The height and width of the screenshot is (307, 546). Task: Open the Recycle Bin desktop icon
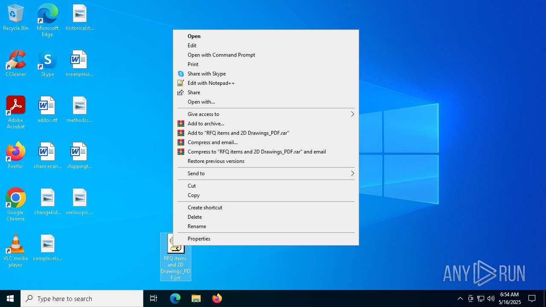click(x=16, y=18)
